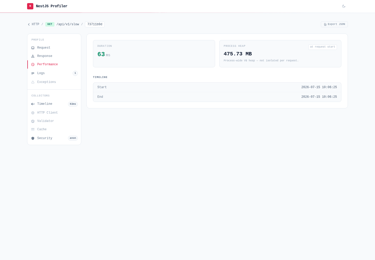This screenshot has height=260, width=375.
Task: Click the Exceptions warning icon
Action: pyautogui.click(x=33, y=82)
